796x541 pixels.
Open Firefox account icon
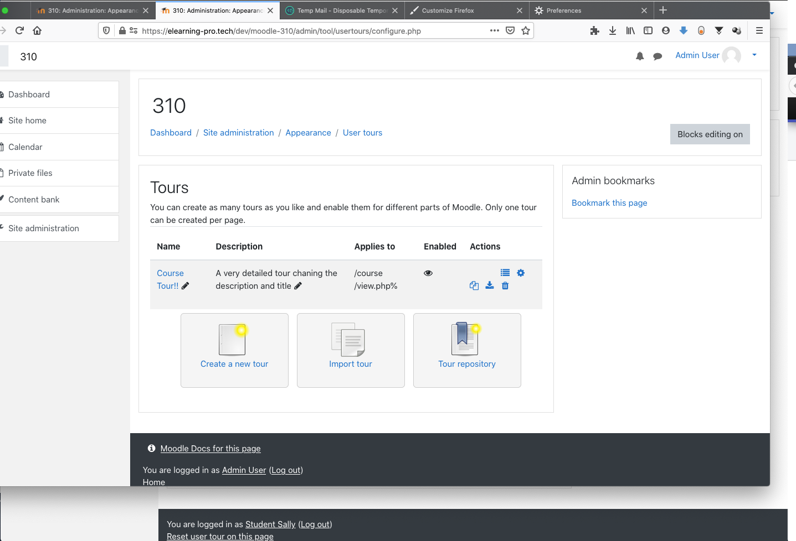tap(666, 30)
